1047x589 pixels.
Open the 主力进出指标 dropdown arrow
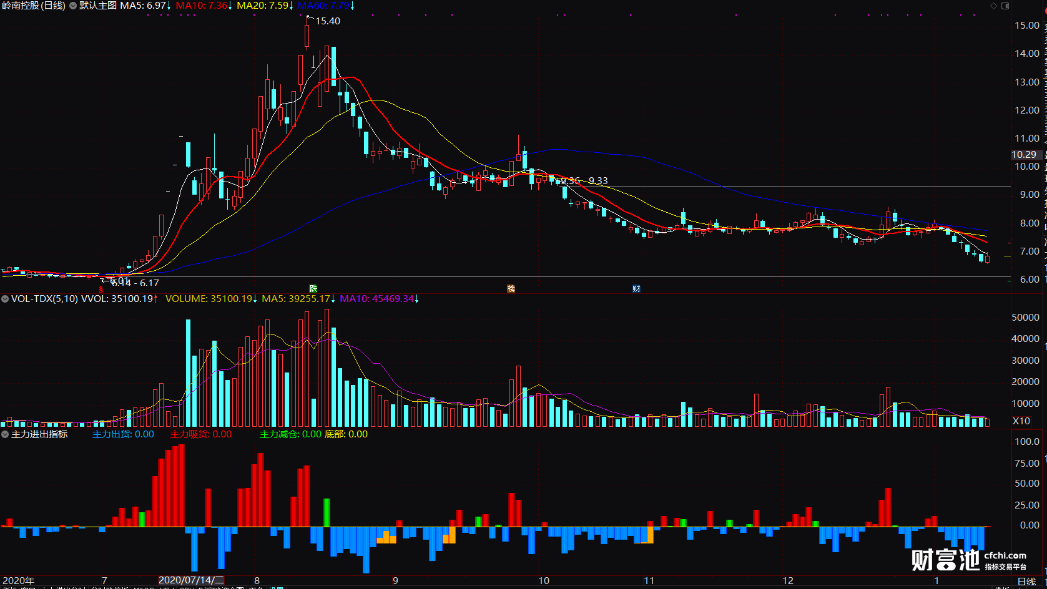pyautogui.click(x=5, y=434)
